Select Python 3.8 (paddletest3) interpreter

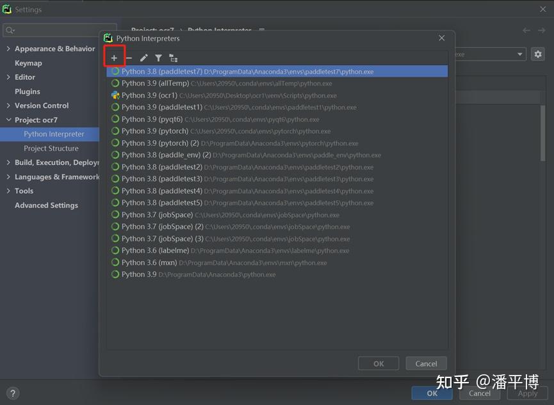(x=277, y=179)
